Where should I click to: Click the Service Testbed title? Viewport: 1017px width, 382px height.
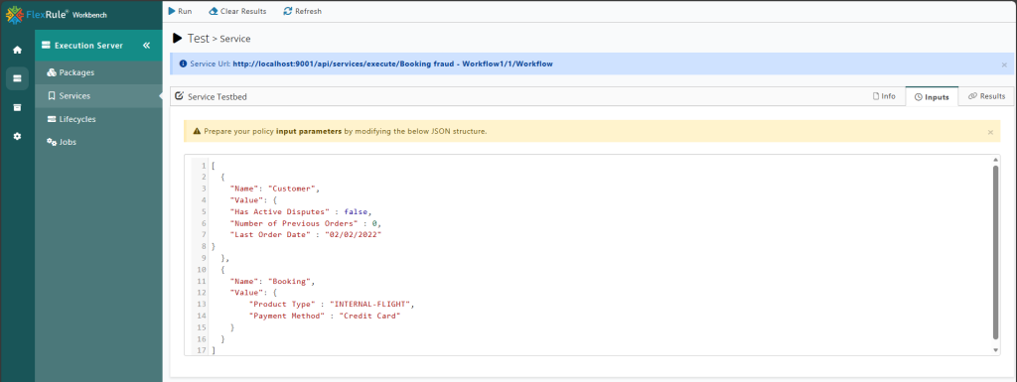217,96
